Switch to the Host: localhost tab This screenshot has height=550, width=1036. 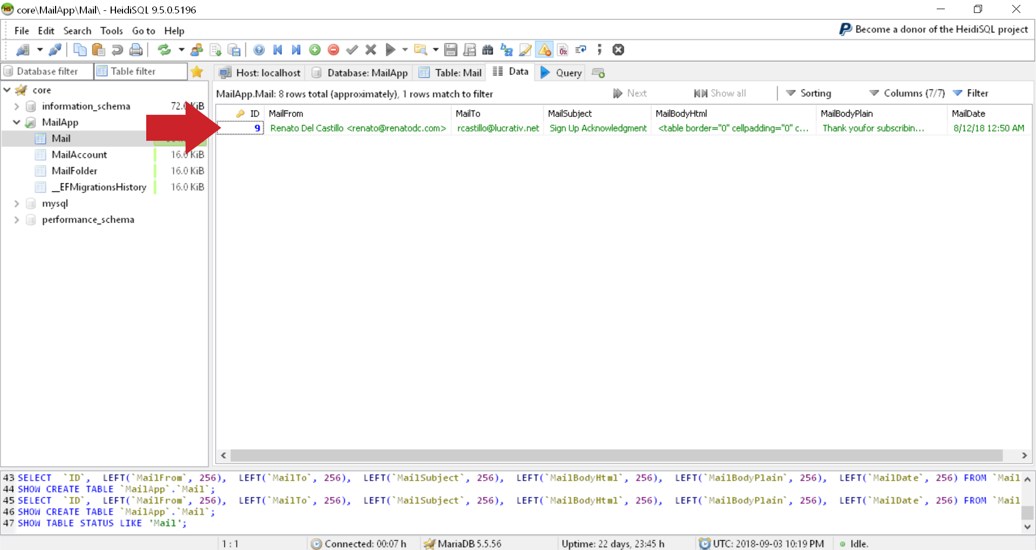(x=261, y=73)
